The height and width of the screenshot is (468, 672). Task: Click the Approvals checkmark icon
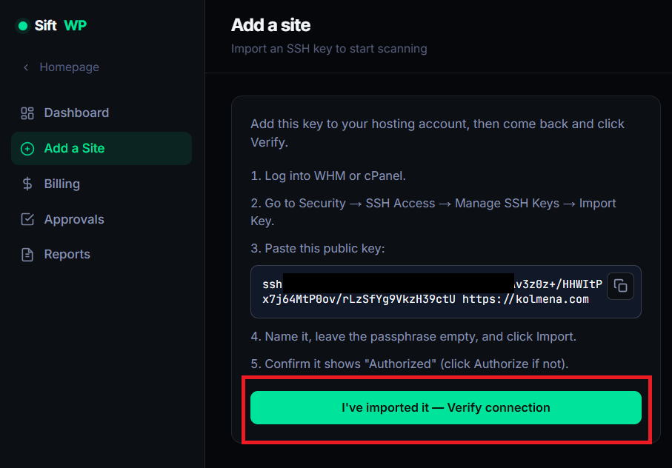point(27,219)
